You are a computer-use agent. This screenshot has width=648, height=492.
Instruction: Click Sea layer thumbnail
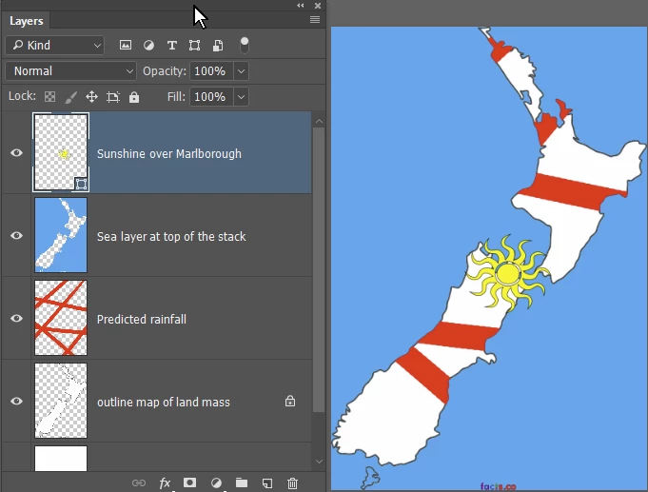click(61, 235)
